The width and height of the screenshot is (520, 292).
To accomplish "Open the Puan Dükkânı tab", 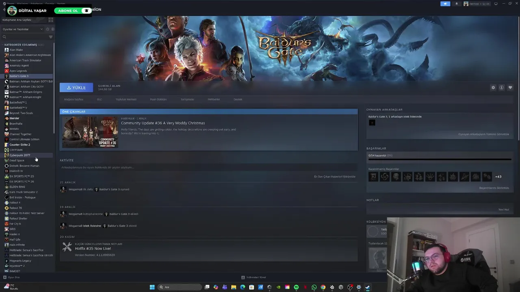I will coord(158,99).
